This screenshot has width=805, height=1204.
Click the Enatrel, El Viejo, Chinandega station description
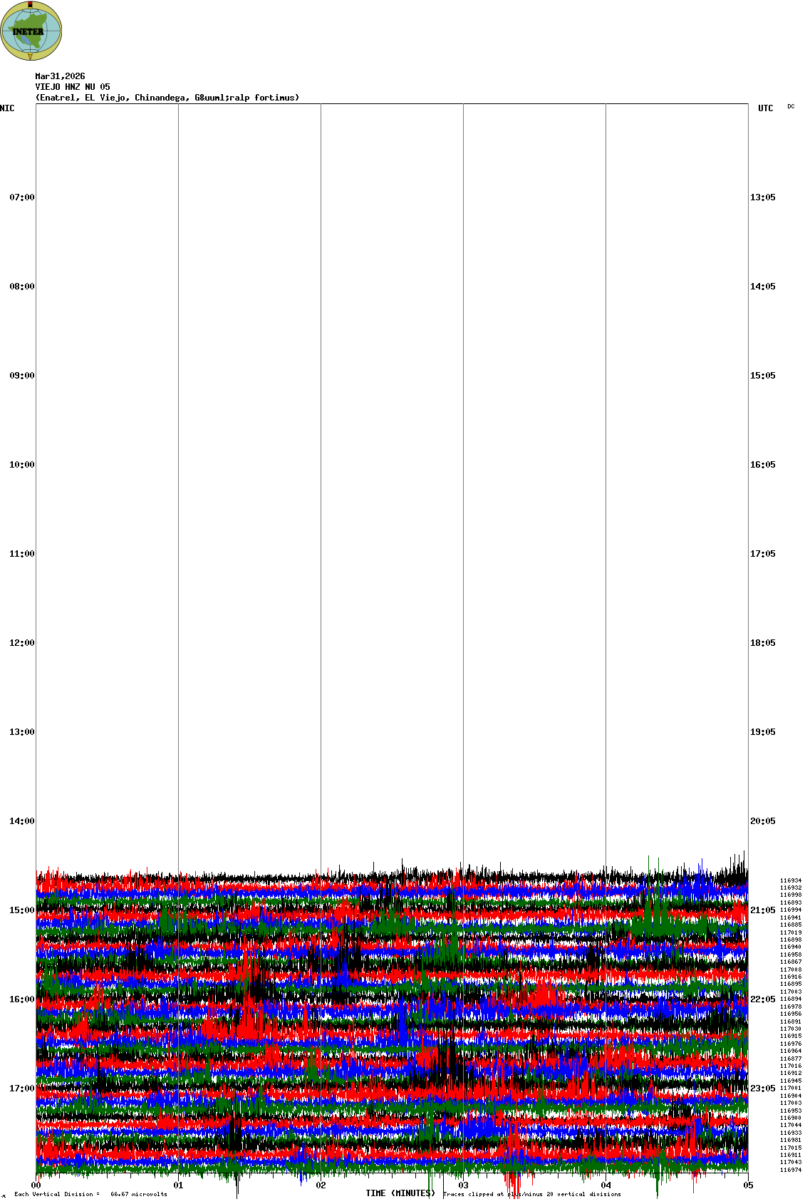[167, 98]
